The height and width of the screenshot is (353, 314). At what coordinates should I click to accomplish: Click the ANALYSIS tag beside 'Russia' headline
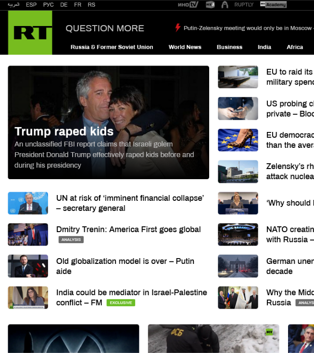[x=305, y=303]
